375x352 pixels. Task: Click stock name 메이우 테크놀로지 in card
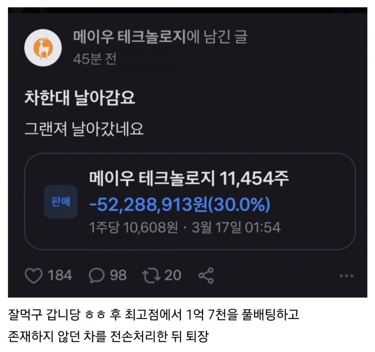point(152,178)
